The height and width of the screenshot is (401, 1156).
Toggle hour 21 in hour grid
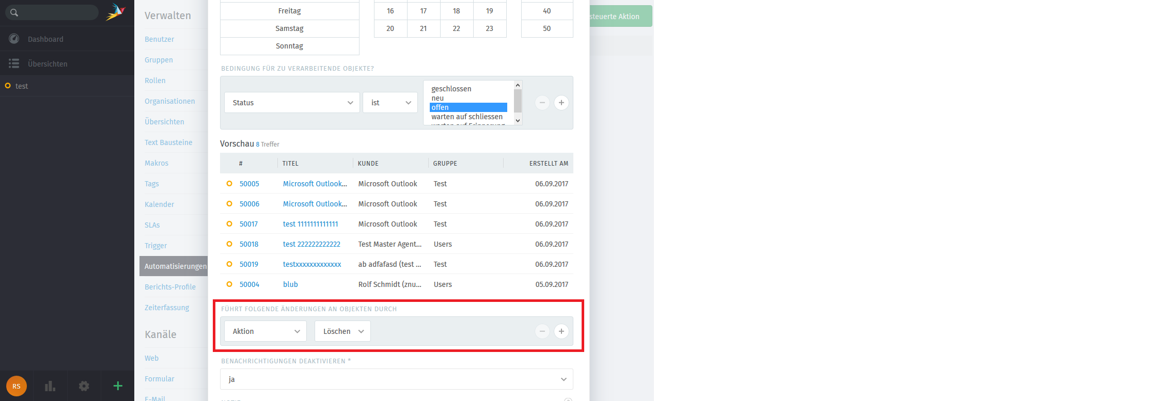tap(424, 28)
